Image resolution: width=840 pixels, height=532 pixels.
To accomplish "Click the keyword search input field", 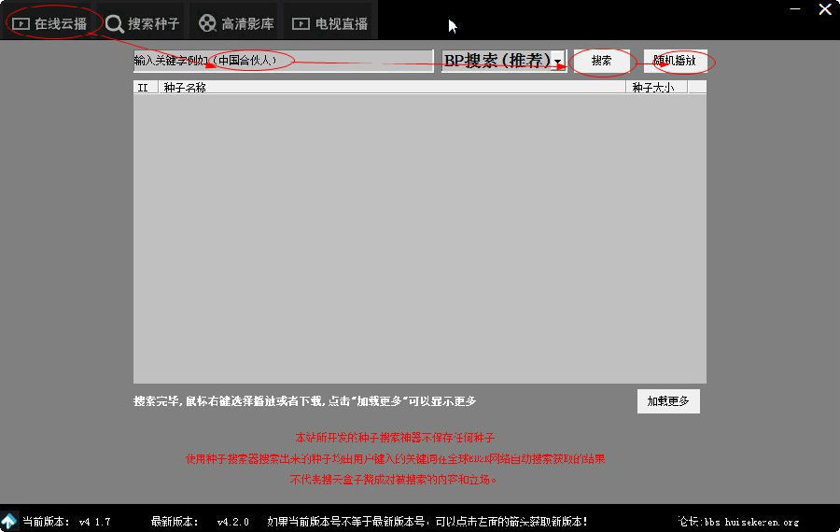I will pyautogui.click(x=283, y=61).
